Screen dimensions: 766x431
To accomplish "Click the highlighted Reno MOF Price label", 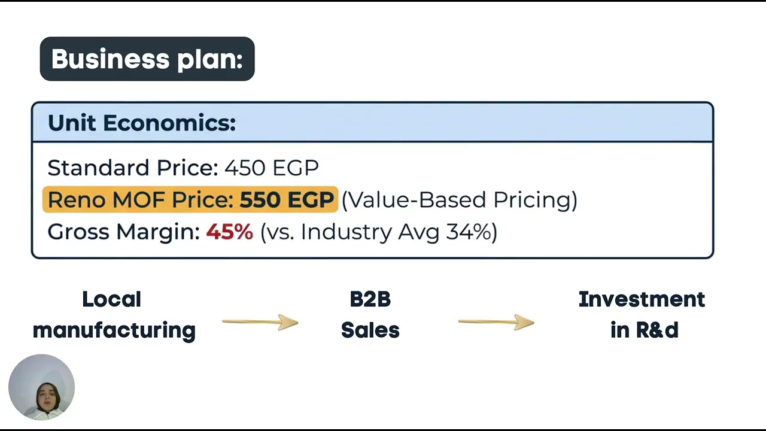I will point(141,200).
